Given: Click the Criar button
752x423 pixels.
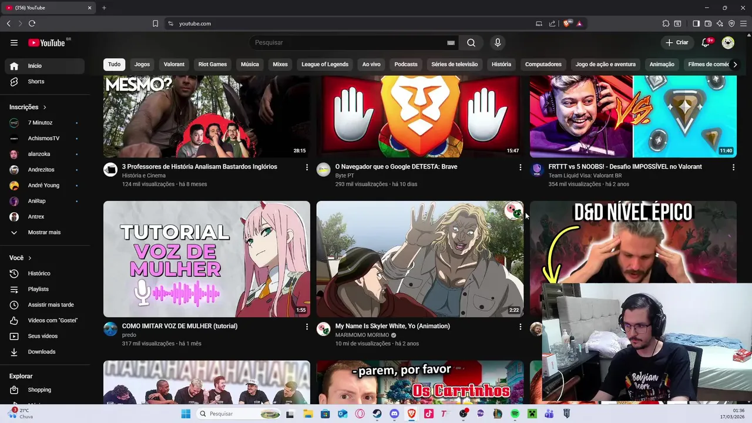Looking at the screenshot, I should tap(677, 42).
